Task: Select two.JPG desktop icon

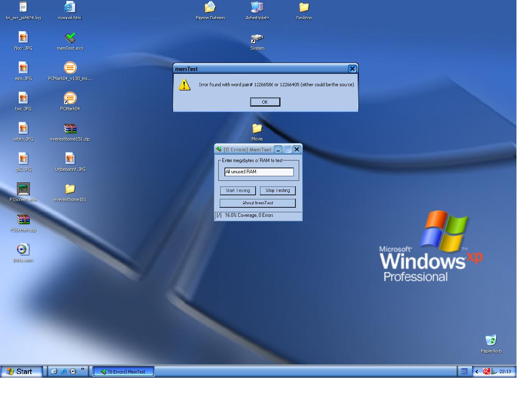Action: point(23,102)
